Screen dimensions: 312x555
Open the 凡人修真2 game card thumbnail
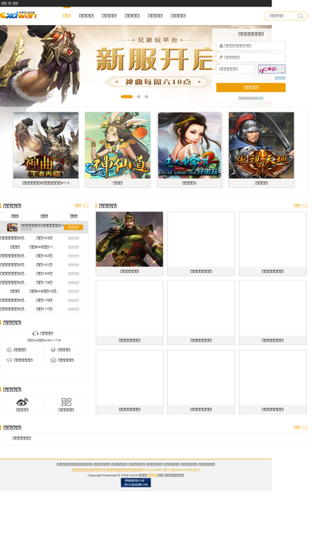coord(190,145)
